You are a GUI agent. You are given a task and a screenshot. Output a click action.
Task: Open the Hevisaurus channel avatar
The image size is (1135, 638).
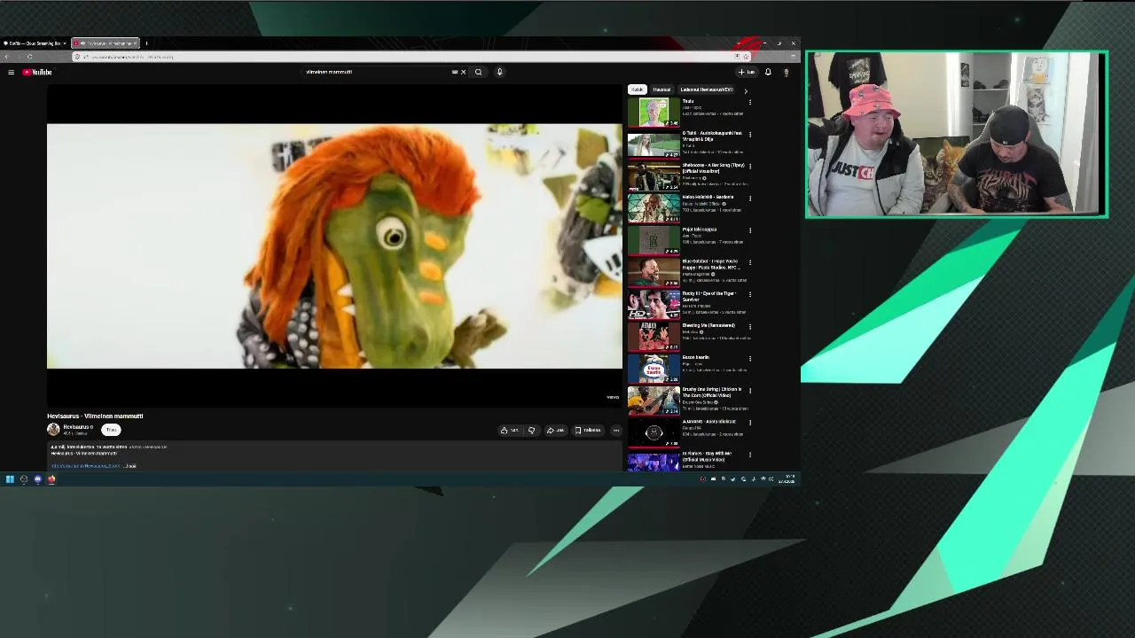pyautogui.click(x=53, y=429)
